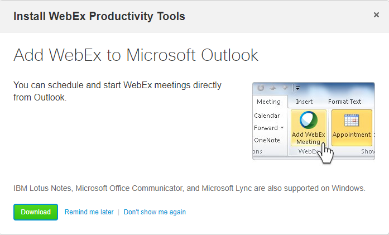Viewport: 389px width, 235px height.
Task: Click the Appointment label text
Action: pyautogui.click(x=351, y=135)
